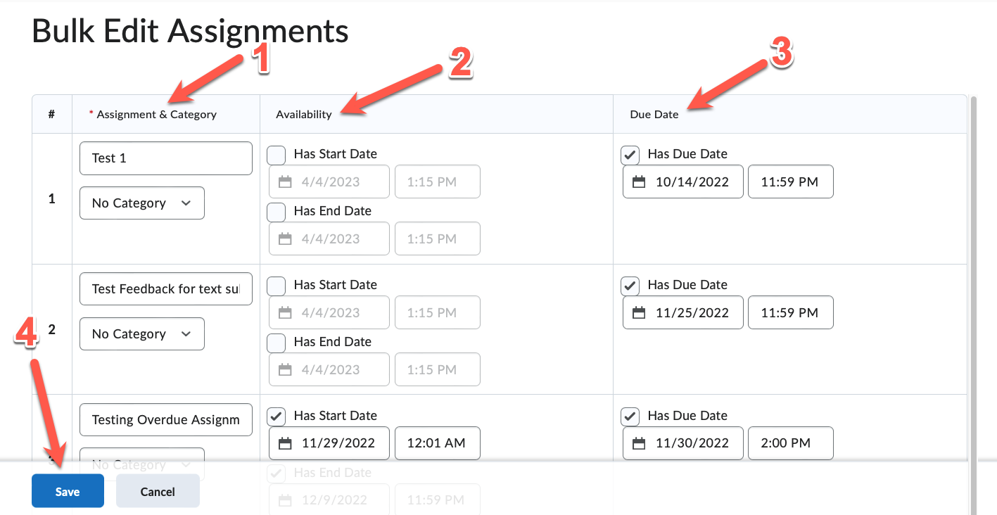Click calendar icon in row 2 start date
The height and width of the screenshot is (515, 997).
pyautogui.click(x=285, y=313)
